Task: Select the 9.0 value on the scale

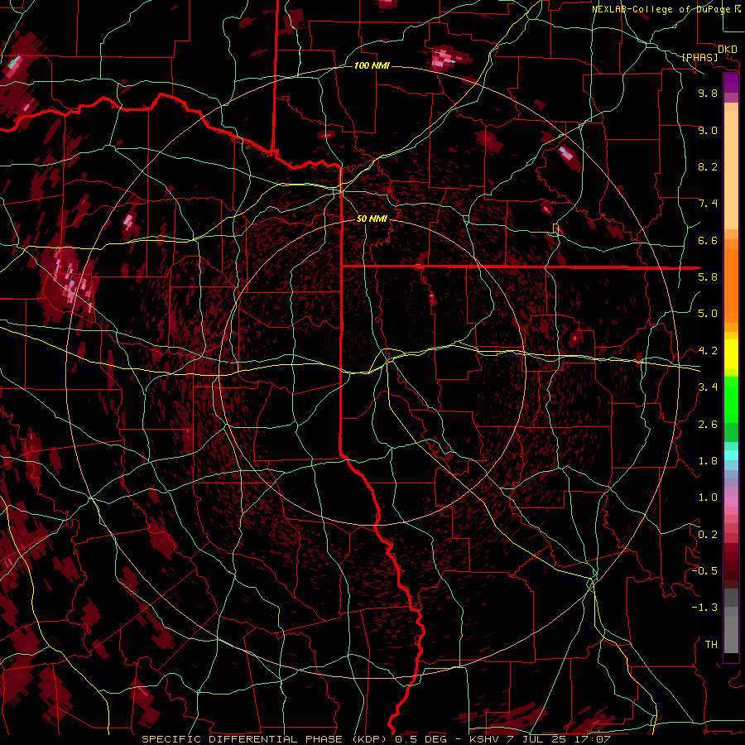Action: click(x=708, y=130)
